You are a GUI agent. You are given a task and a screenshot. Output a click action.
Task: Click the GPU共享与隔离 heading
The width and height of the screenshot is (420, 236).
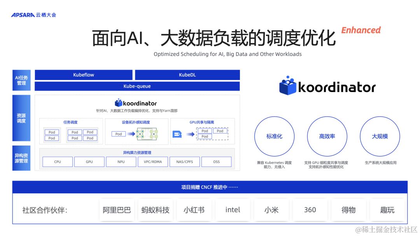202,122
